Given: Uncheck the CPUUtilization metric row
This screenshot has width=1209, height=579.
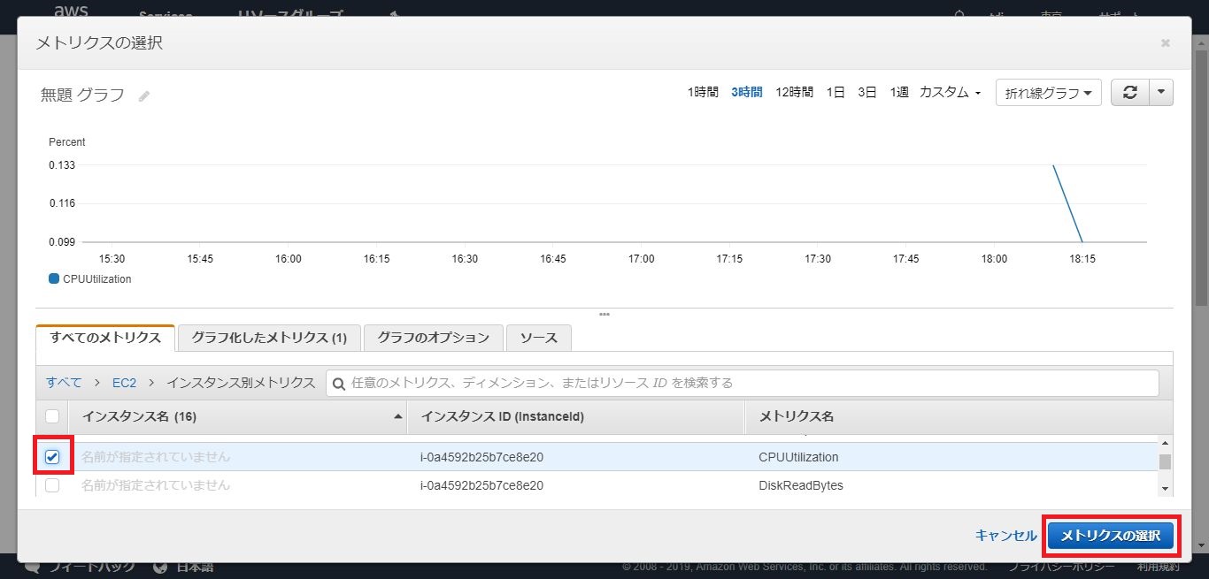Looking at the screenshot, I should [52, 457].
